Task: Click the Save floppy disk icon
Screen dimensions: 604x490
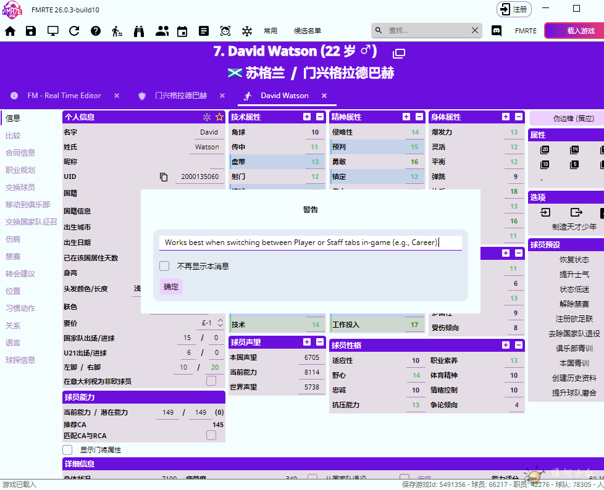Action: (x=31, y=31)
